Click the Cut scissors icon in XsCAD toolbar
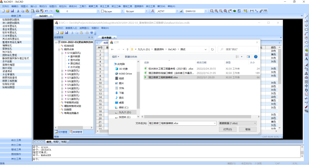The height and width of the screenshot is (165, 309). click(18, 11)
